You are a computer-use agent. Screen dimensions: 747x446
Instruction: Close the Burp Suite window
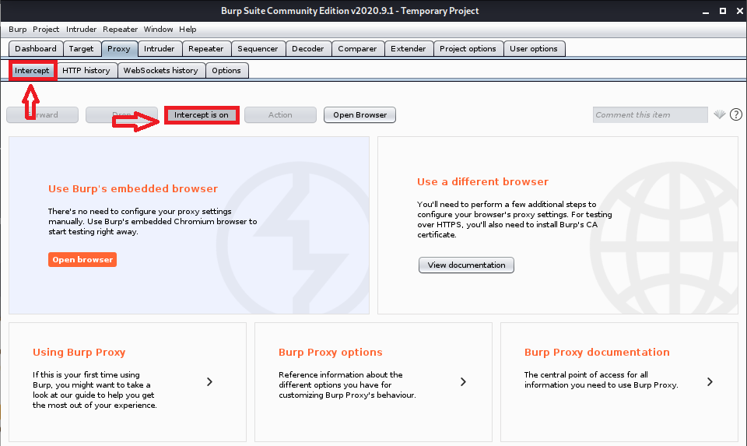coord(740,11)
